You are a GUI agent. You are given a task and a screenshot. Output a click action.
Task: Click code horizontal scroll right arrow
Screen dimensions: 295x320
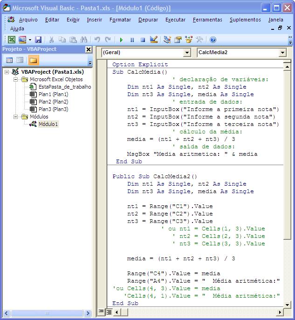point(280,312)
